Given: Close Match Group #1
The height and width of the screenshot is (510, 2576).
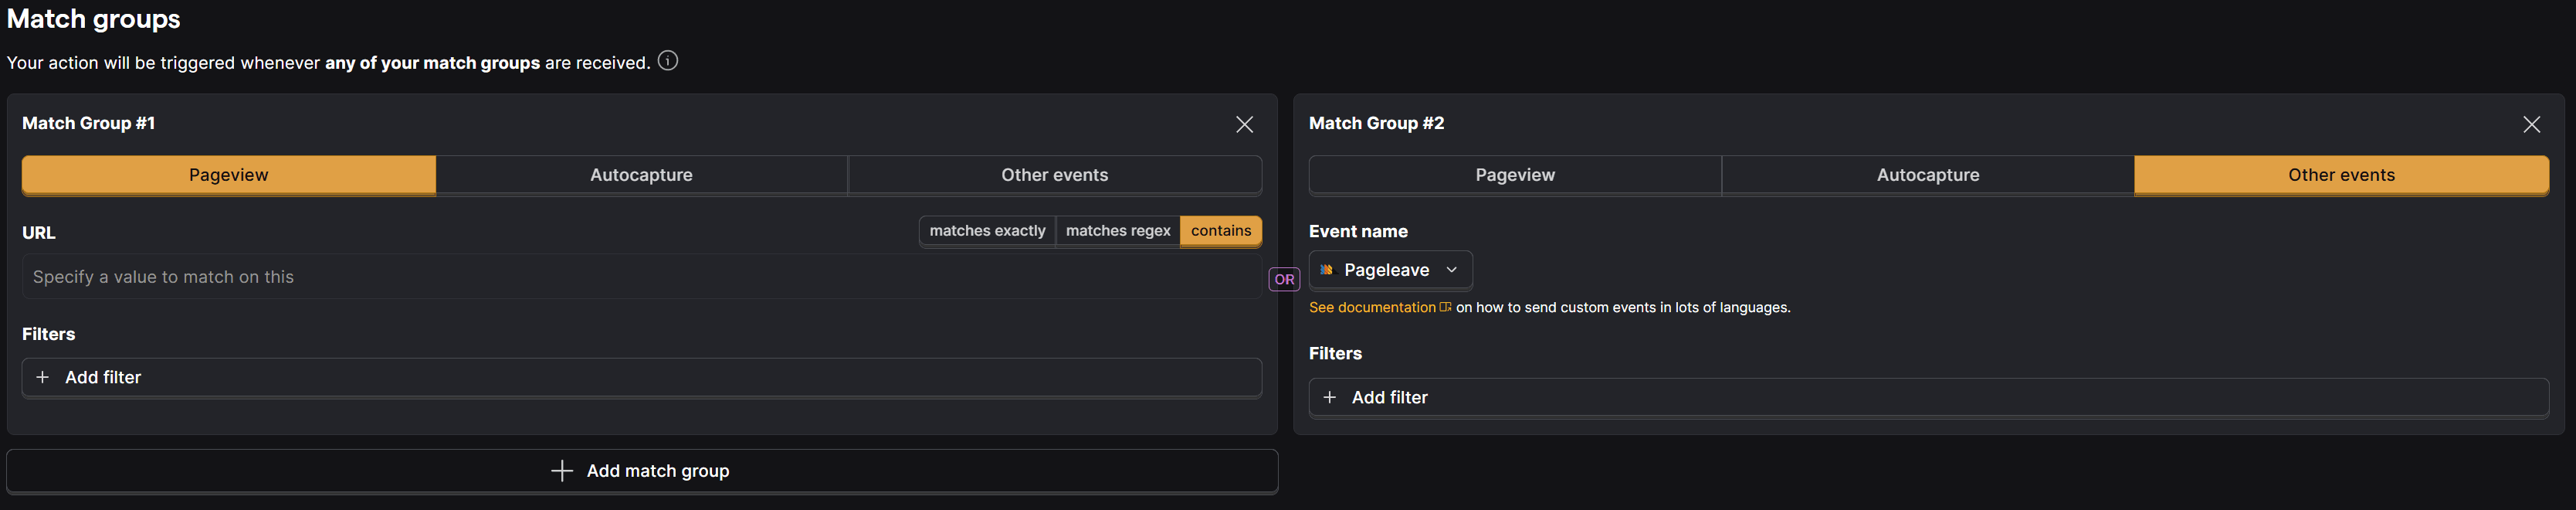Looking at the screenshot, I should point(1244,124).
